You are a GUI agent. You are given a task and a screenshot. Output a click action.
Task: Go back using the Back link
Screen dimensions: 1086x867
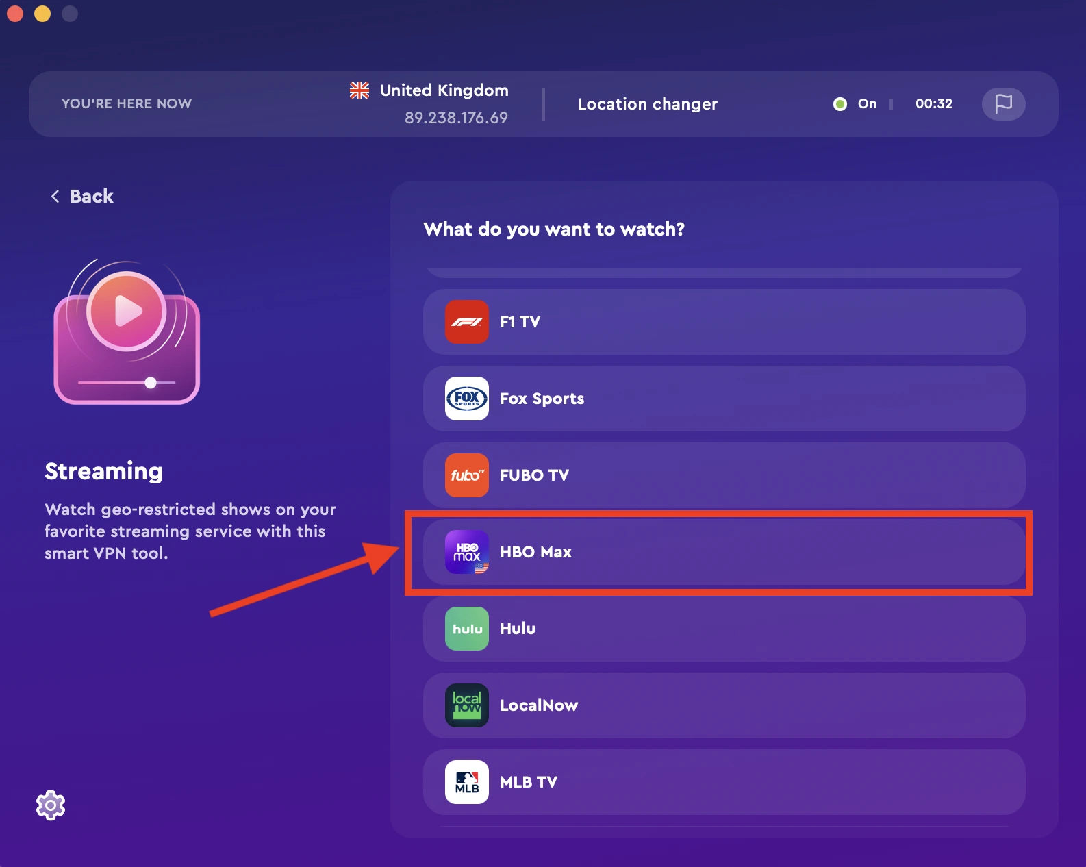(x=82, y=197)
